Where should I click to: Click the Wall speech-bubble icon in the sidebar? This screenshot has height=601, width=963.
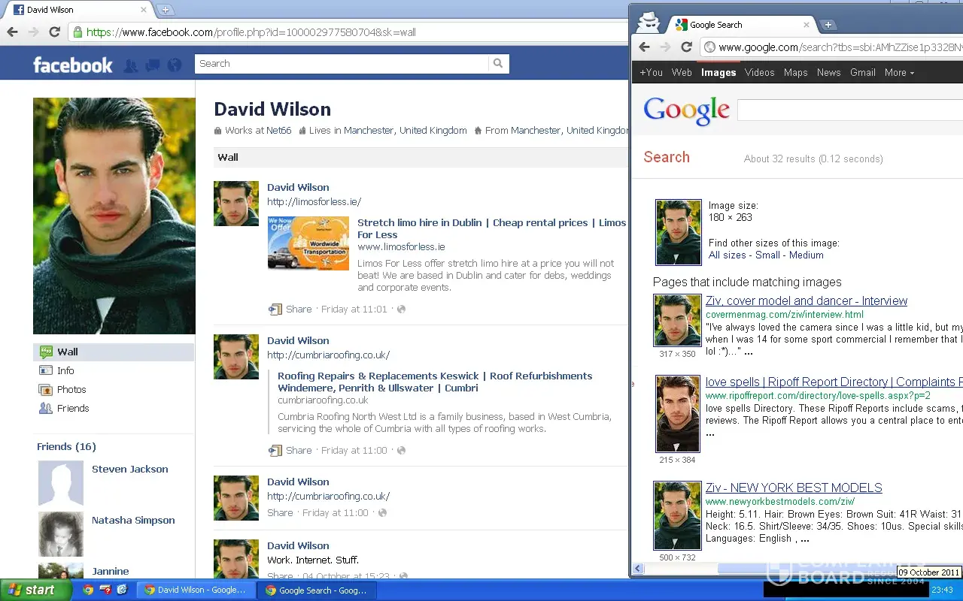[x=46, y=352]
